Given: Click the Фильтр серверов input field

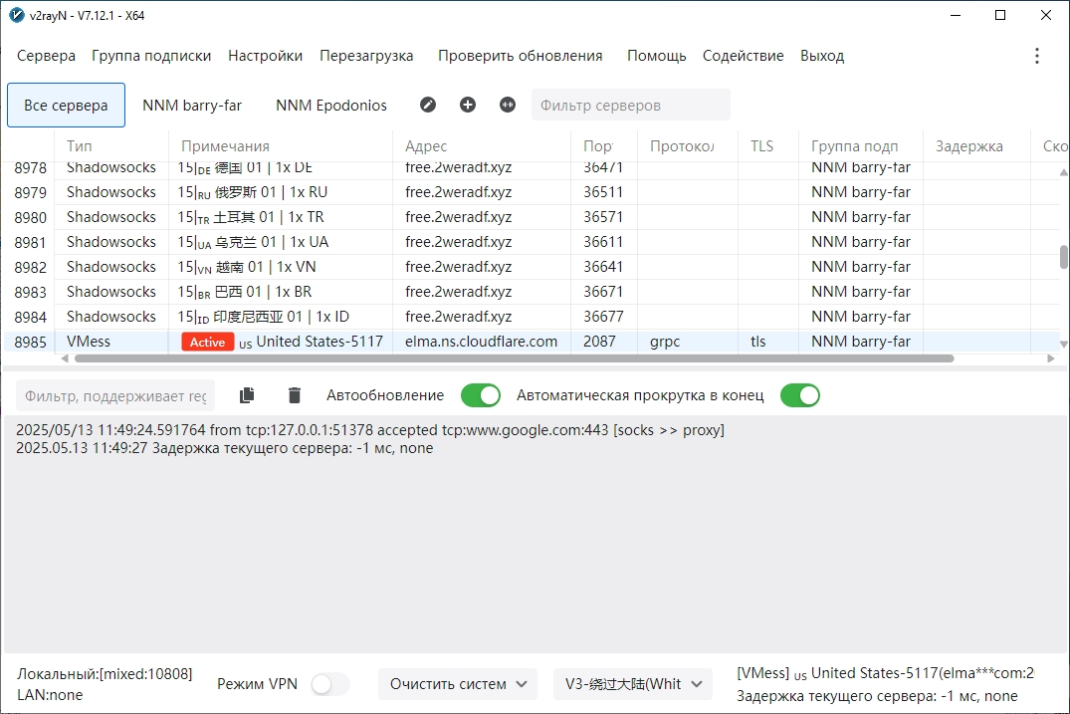Looking at the screenshot, I should [630, 106].
